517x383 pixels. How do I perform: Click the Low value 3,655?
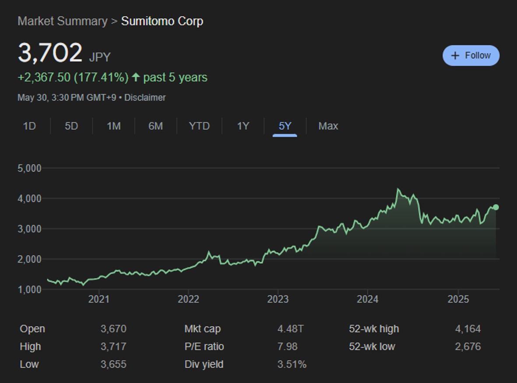113,364
